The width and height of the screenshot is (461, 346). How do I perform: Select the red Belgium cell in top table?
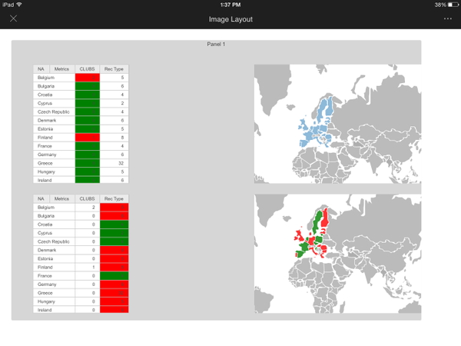(88, 78)
